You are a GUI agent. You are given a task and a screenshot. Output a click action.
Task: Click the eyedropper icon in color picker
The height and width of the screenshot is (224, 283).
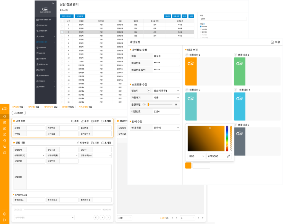229,156
